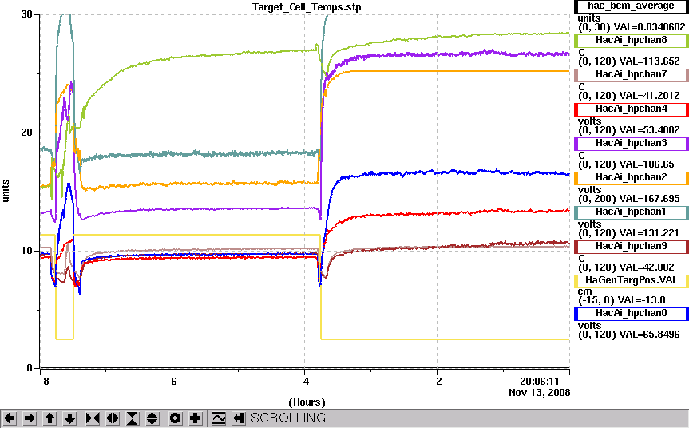The width and height of the screenshot is (689, 428).
Task: Click the pan right arrow button
Action: click(30, 418)
